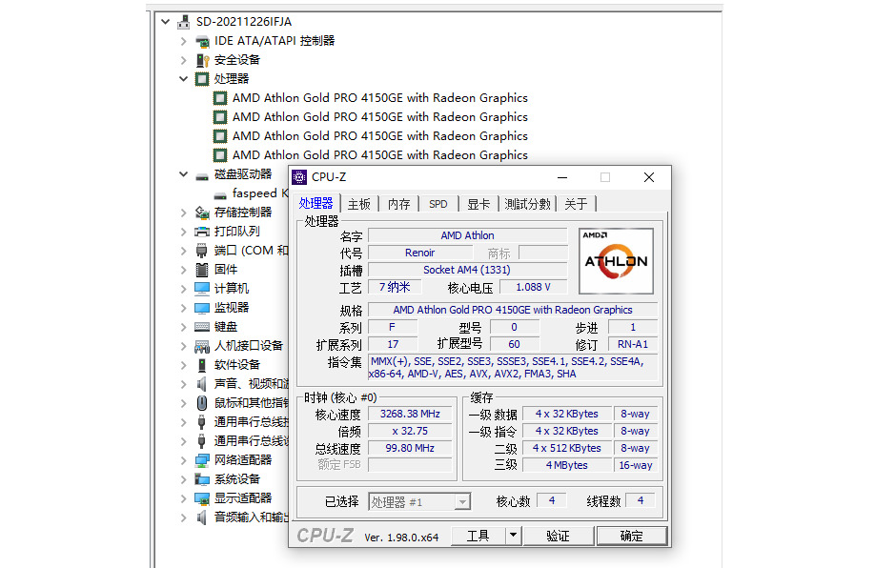Click the computer icon beside SD-20211226IFJA

click(x=183, y=22)
